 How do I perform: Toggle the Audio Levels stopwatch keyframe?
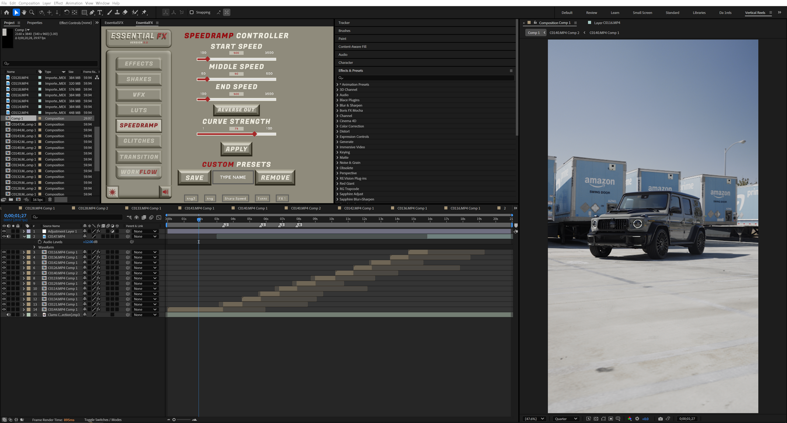point(40,242)
